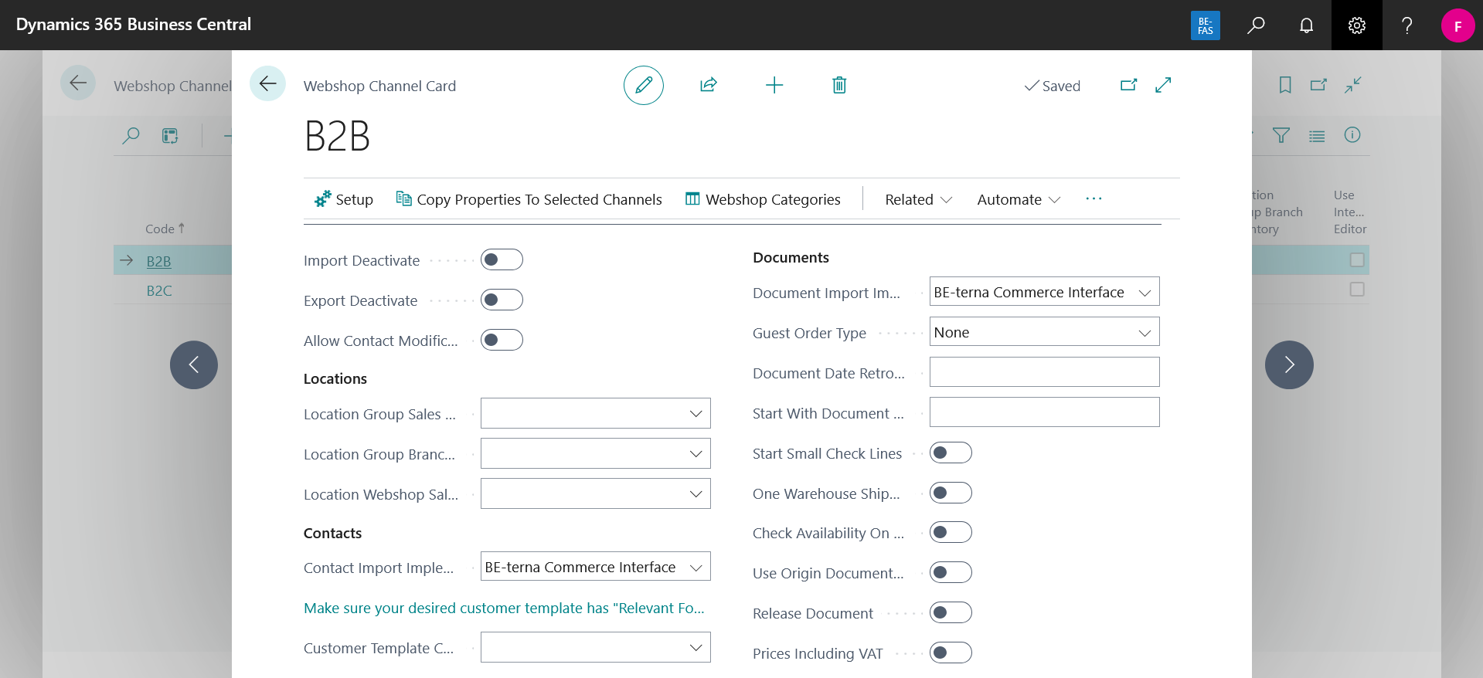Show list view options icon
Image resolution: width=1483 pixels, height=678 pixels.
[1317, 136]
